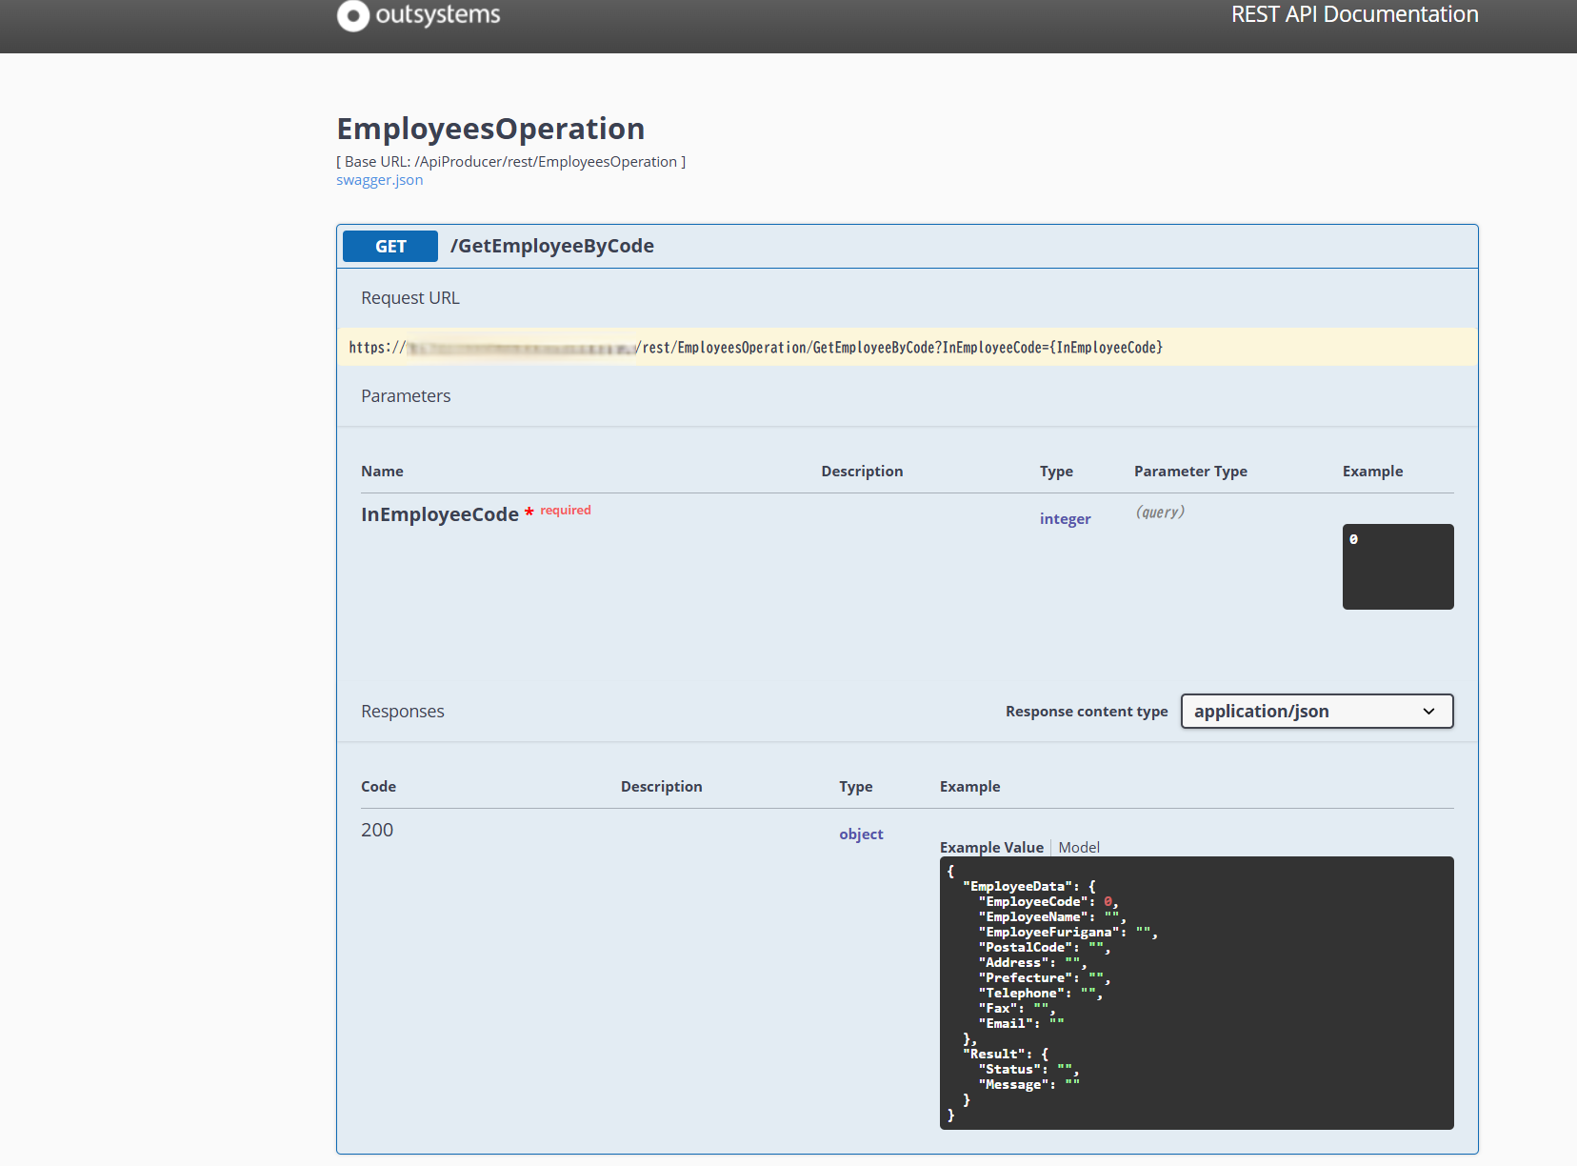Open the swagger.json link
The image size is (1577, 1166).
[x=379, y=180]
